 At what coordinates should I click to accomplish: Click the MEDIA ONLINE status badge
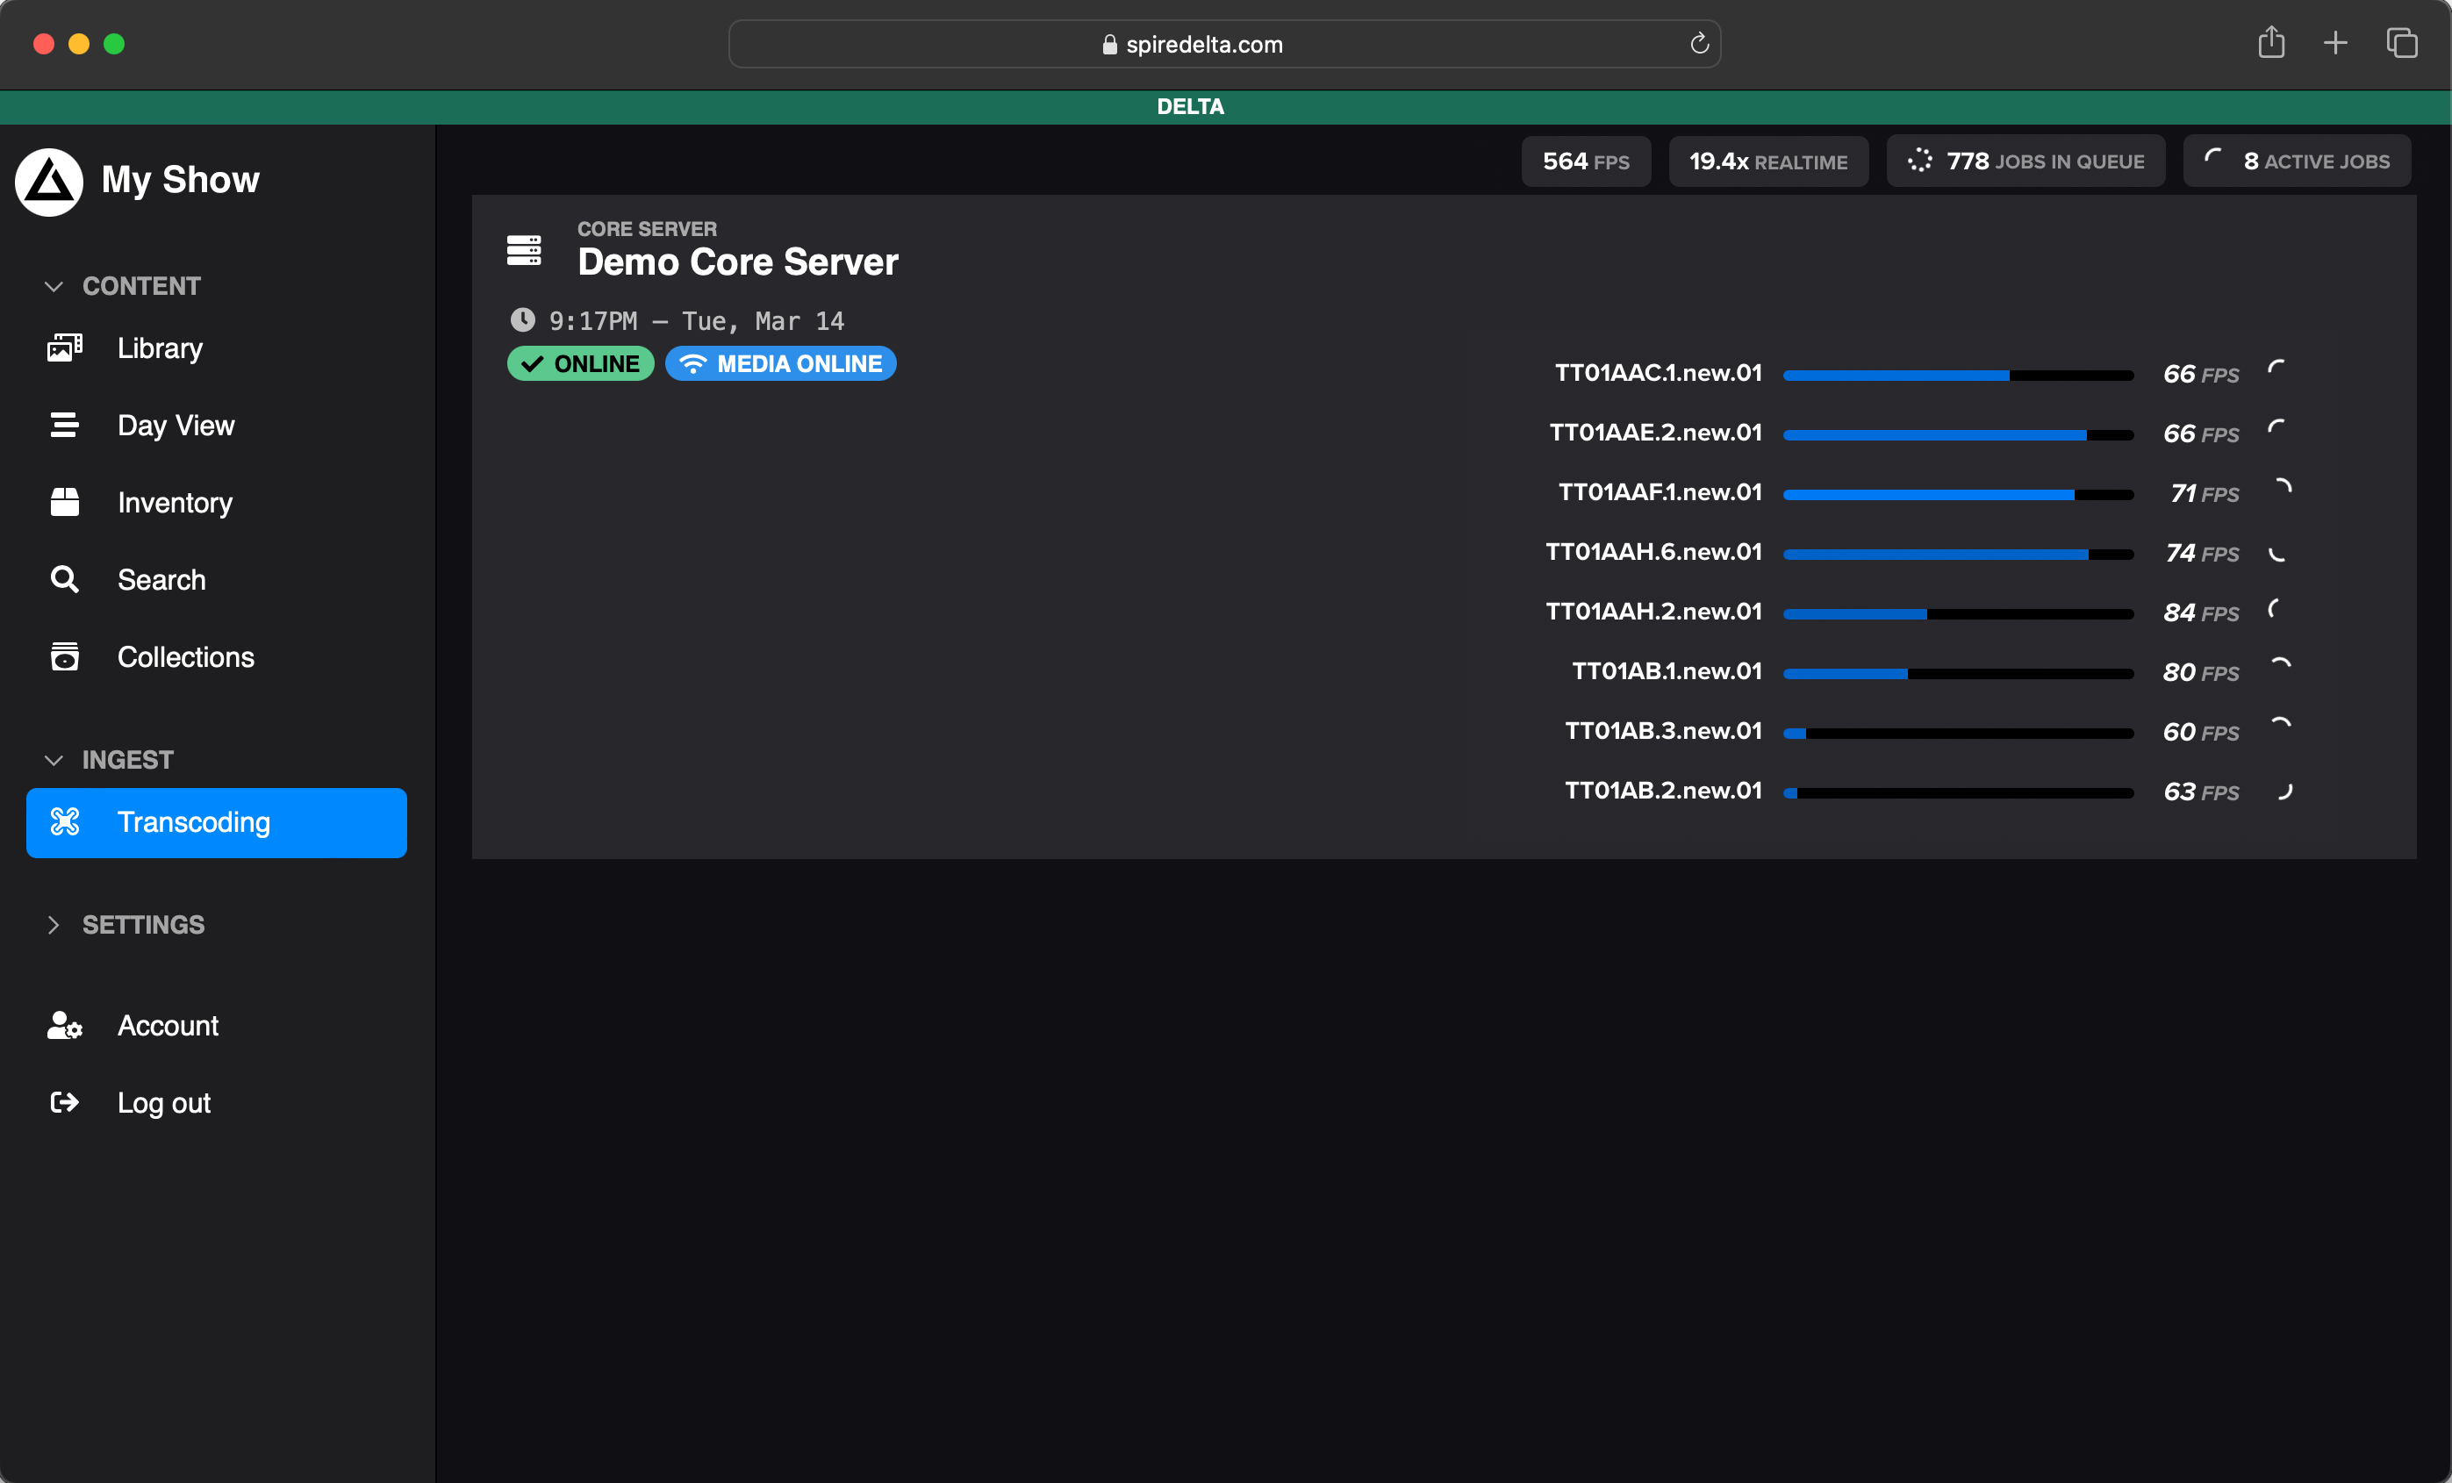780,363
